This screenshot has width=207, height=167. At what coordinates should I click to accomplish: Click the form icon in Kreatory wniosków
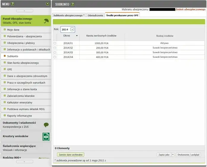[46, 136]
